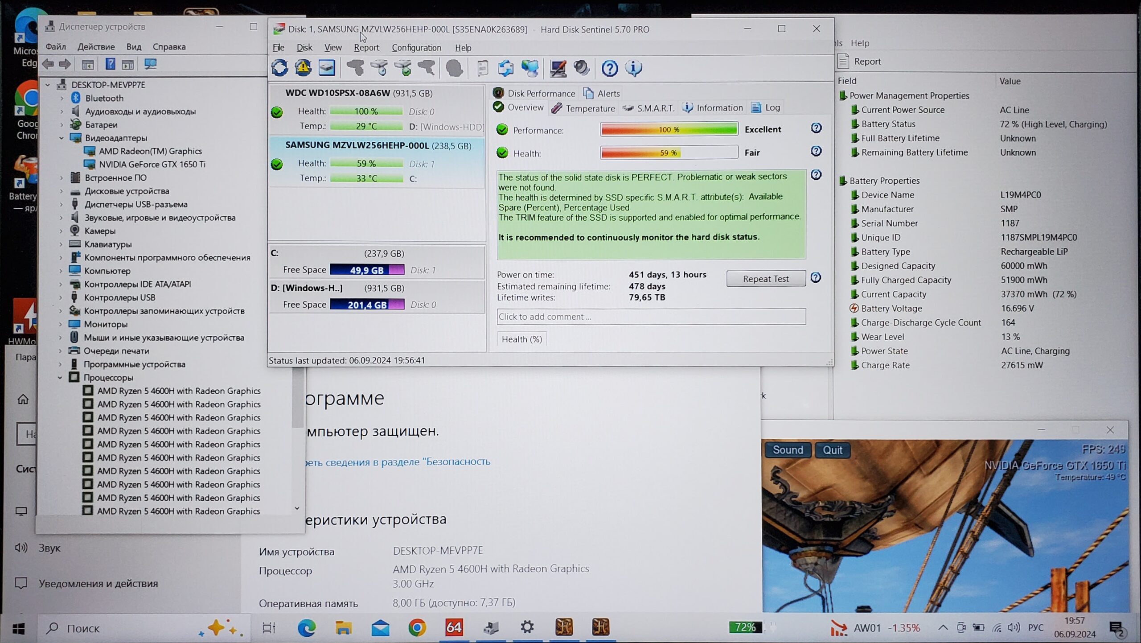Screen dimensions: 1141x643
Task: Click the Sound button in benchmark window
Action: [788, 450]
